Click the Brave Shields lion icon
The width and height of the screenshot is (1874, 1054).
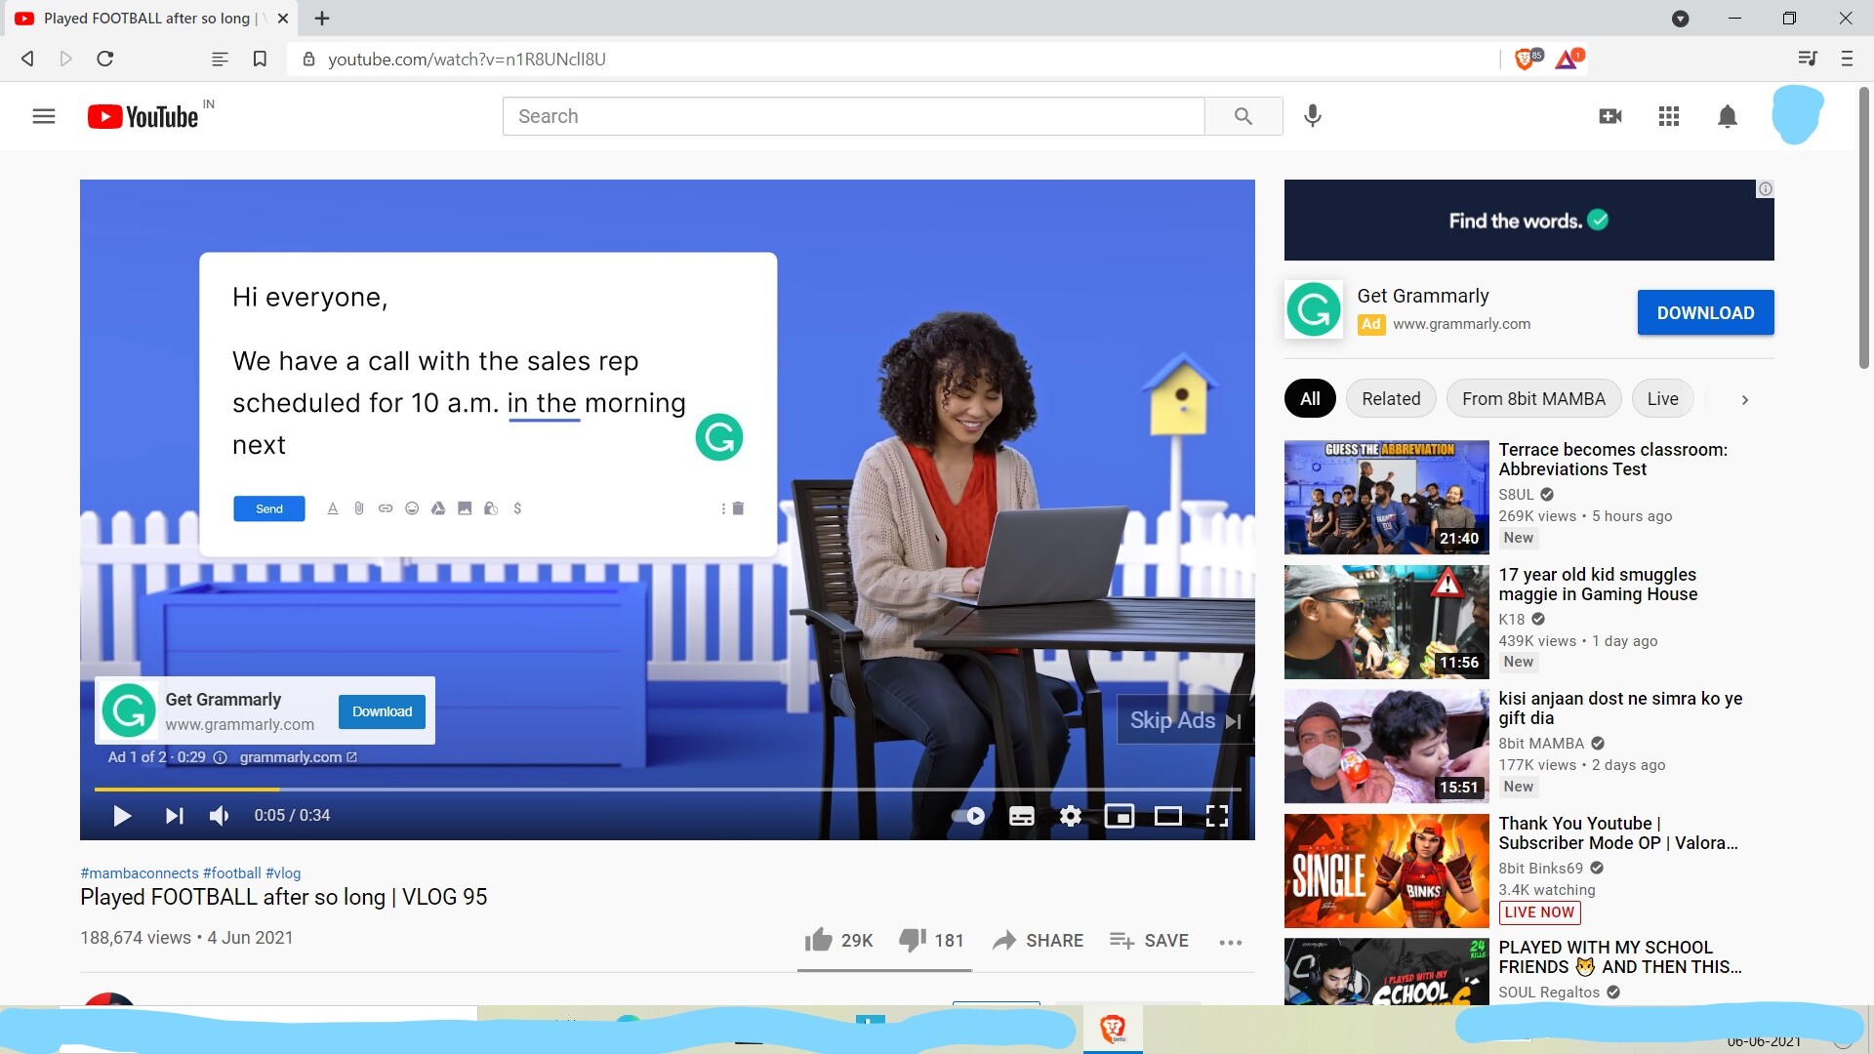tap(1526, 60)
